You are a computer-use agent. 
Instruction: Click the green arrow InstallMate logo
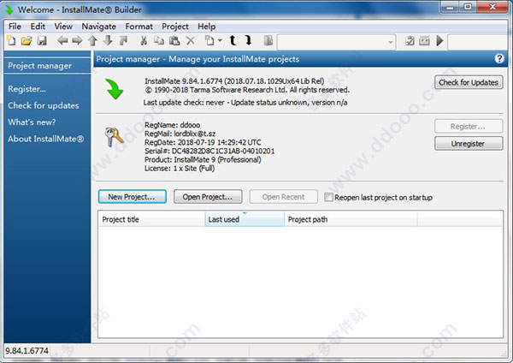click(x=115, y=89)
